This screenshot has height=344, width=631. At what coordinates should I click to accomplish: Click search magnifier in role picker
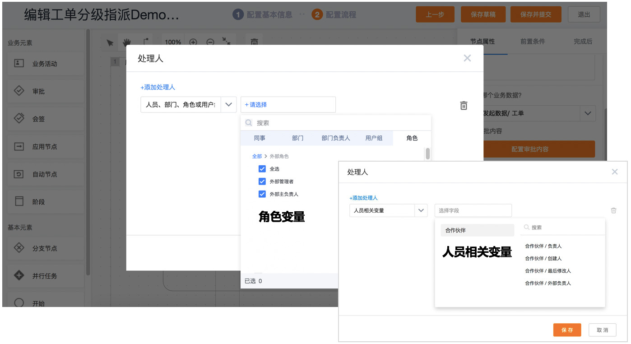pos(249,123)
